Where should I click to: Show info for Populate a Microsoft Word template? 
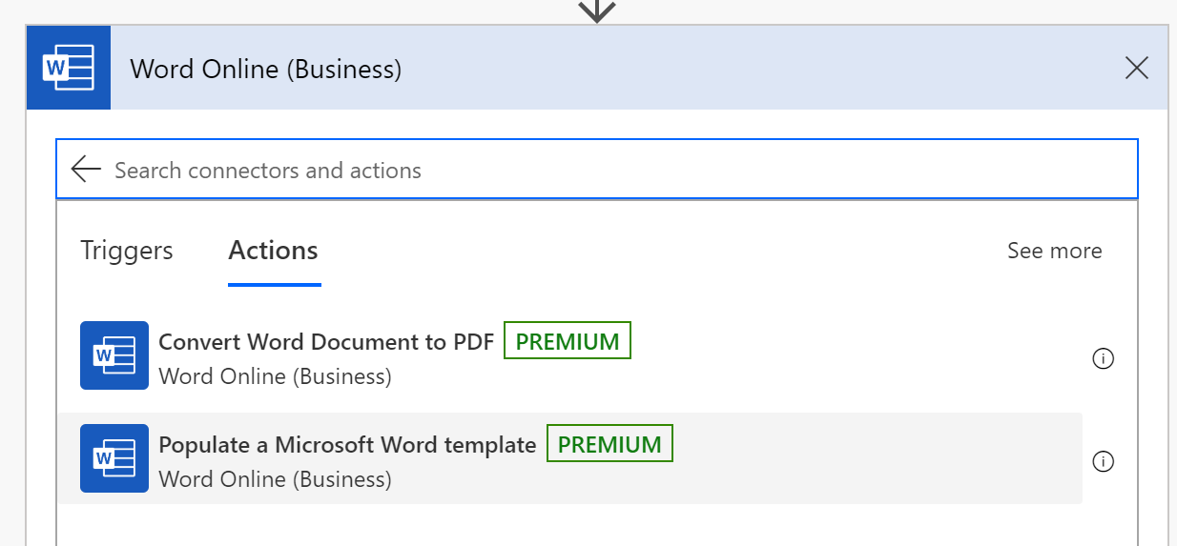click(1103, 462)
